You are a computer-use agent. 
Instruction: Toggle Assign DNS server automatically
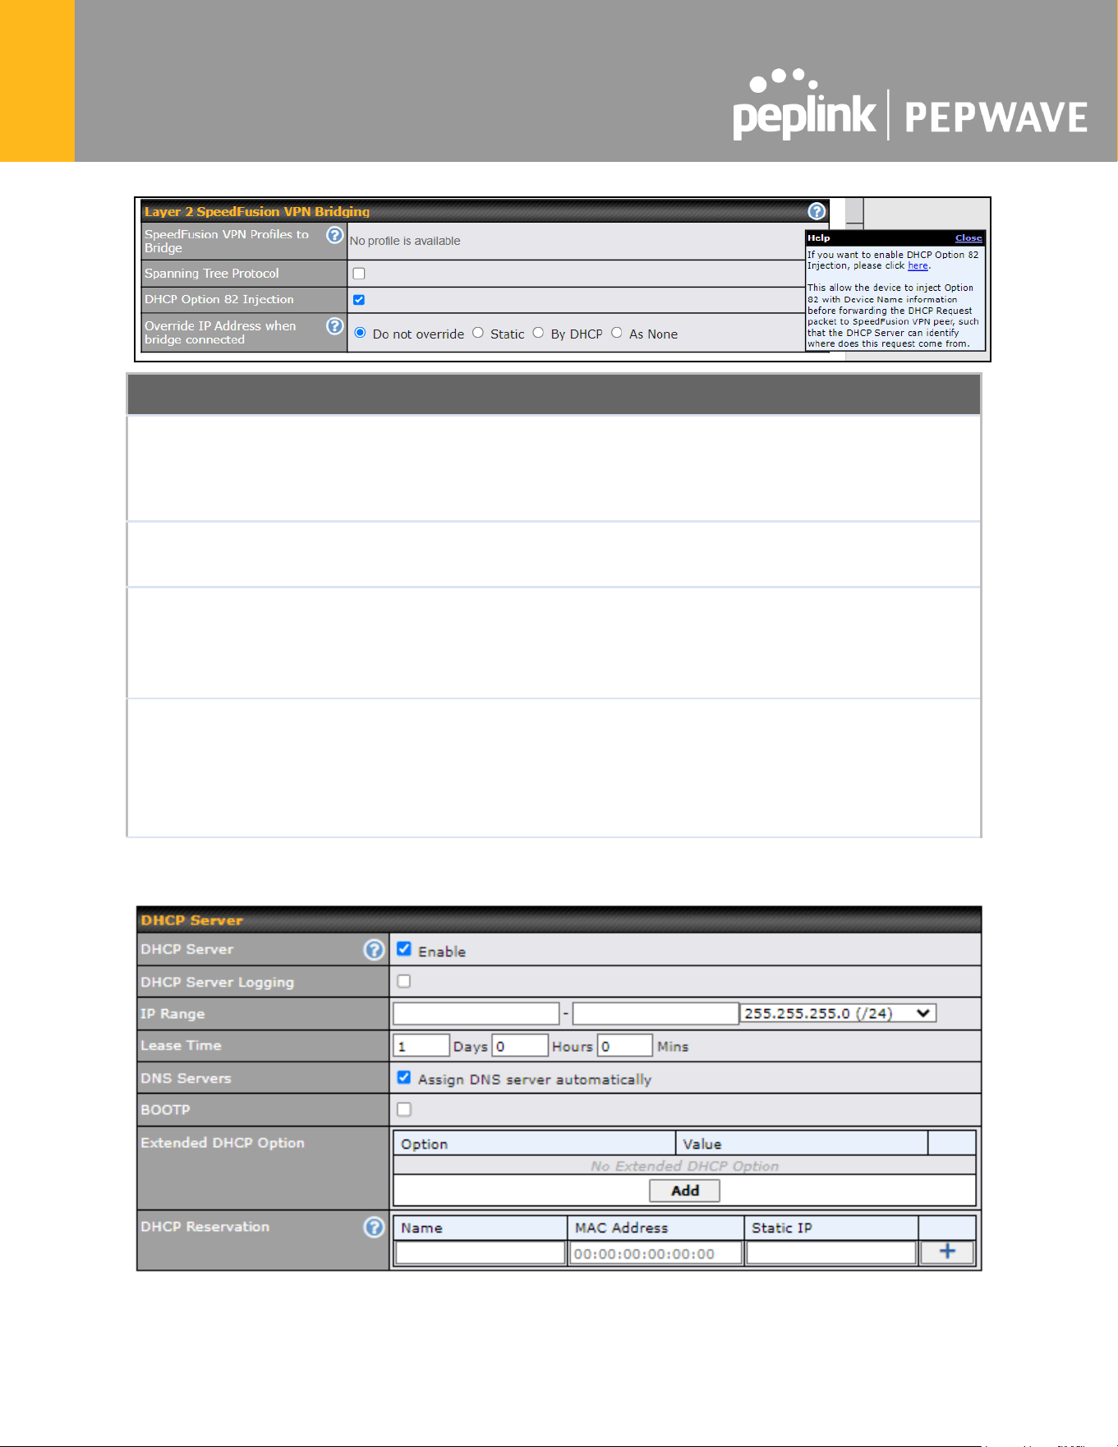(404, 1077)
